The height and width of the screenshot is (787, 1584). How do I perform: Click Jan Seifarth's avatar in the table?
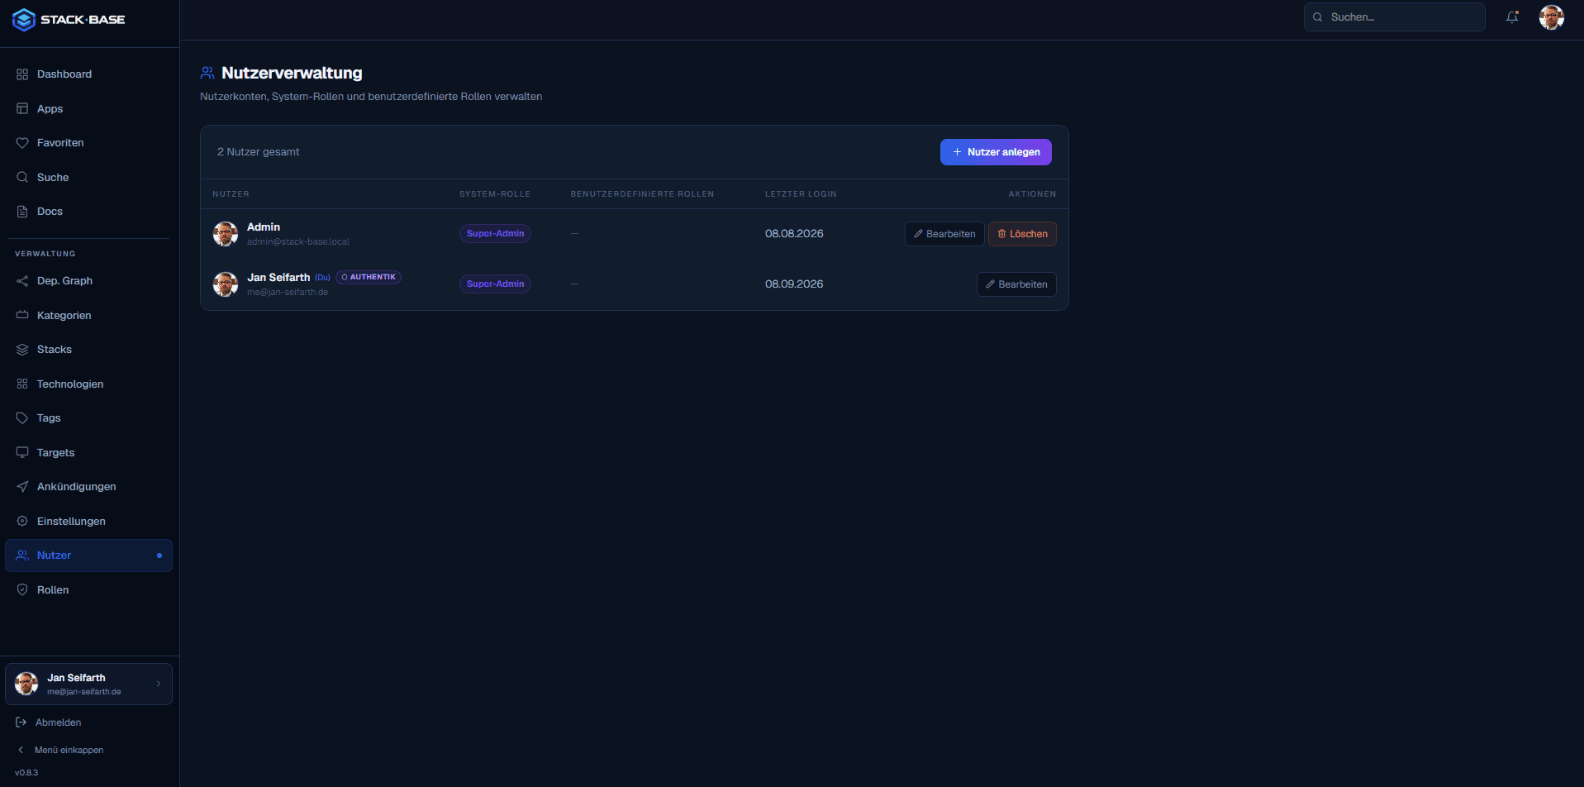(226, 284)
